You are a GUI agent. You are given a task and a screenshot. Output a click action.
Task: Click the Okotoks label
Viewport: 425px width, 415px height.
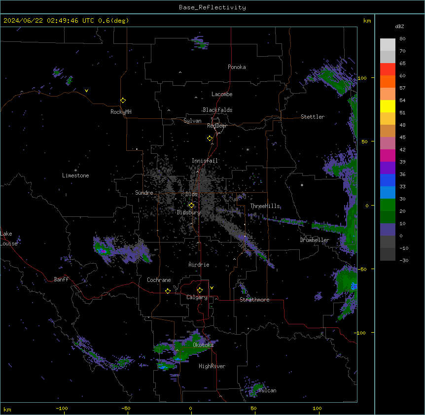(203, 345)
